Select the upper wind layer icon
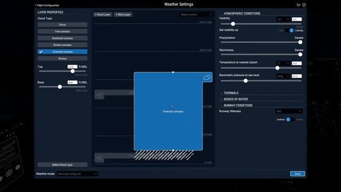Viewport: 341px width, 192px height. coord(100,95)
